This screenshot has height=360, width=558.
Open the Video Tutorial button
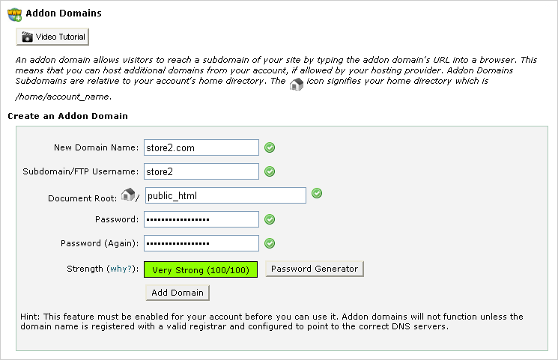52,37
